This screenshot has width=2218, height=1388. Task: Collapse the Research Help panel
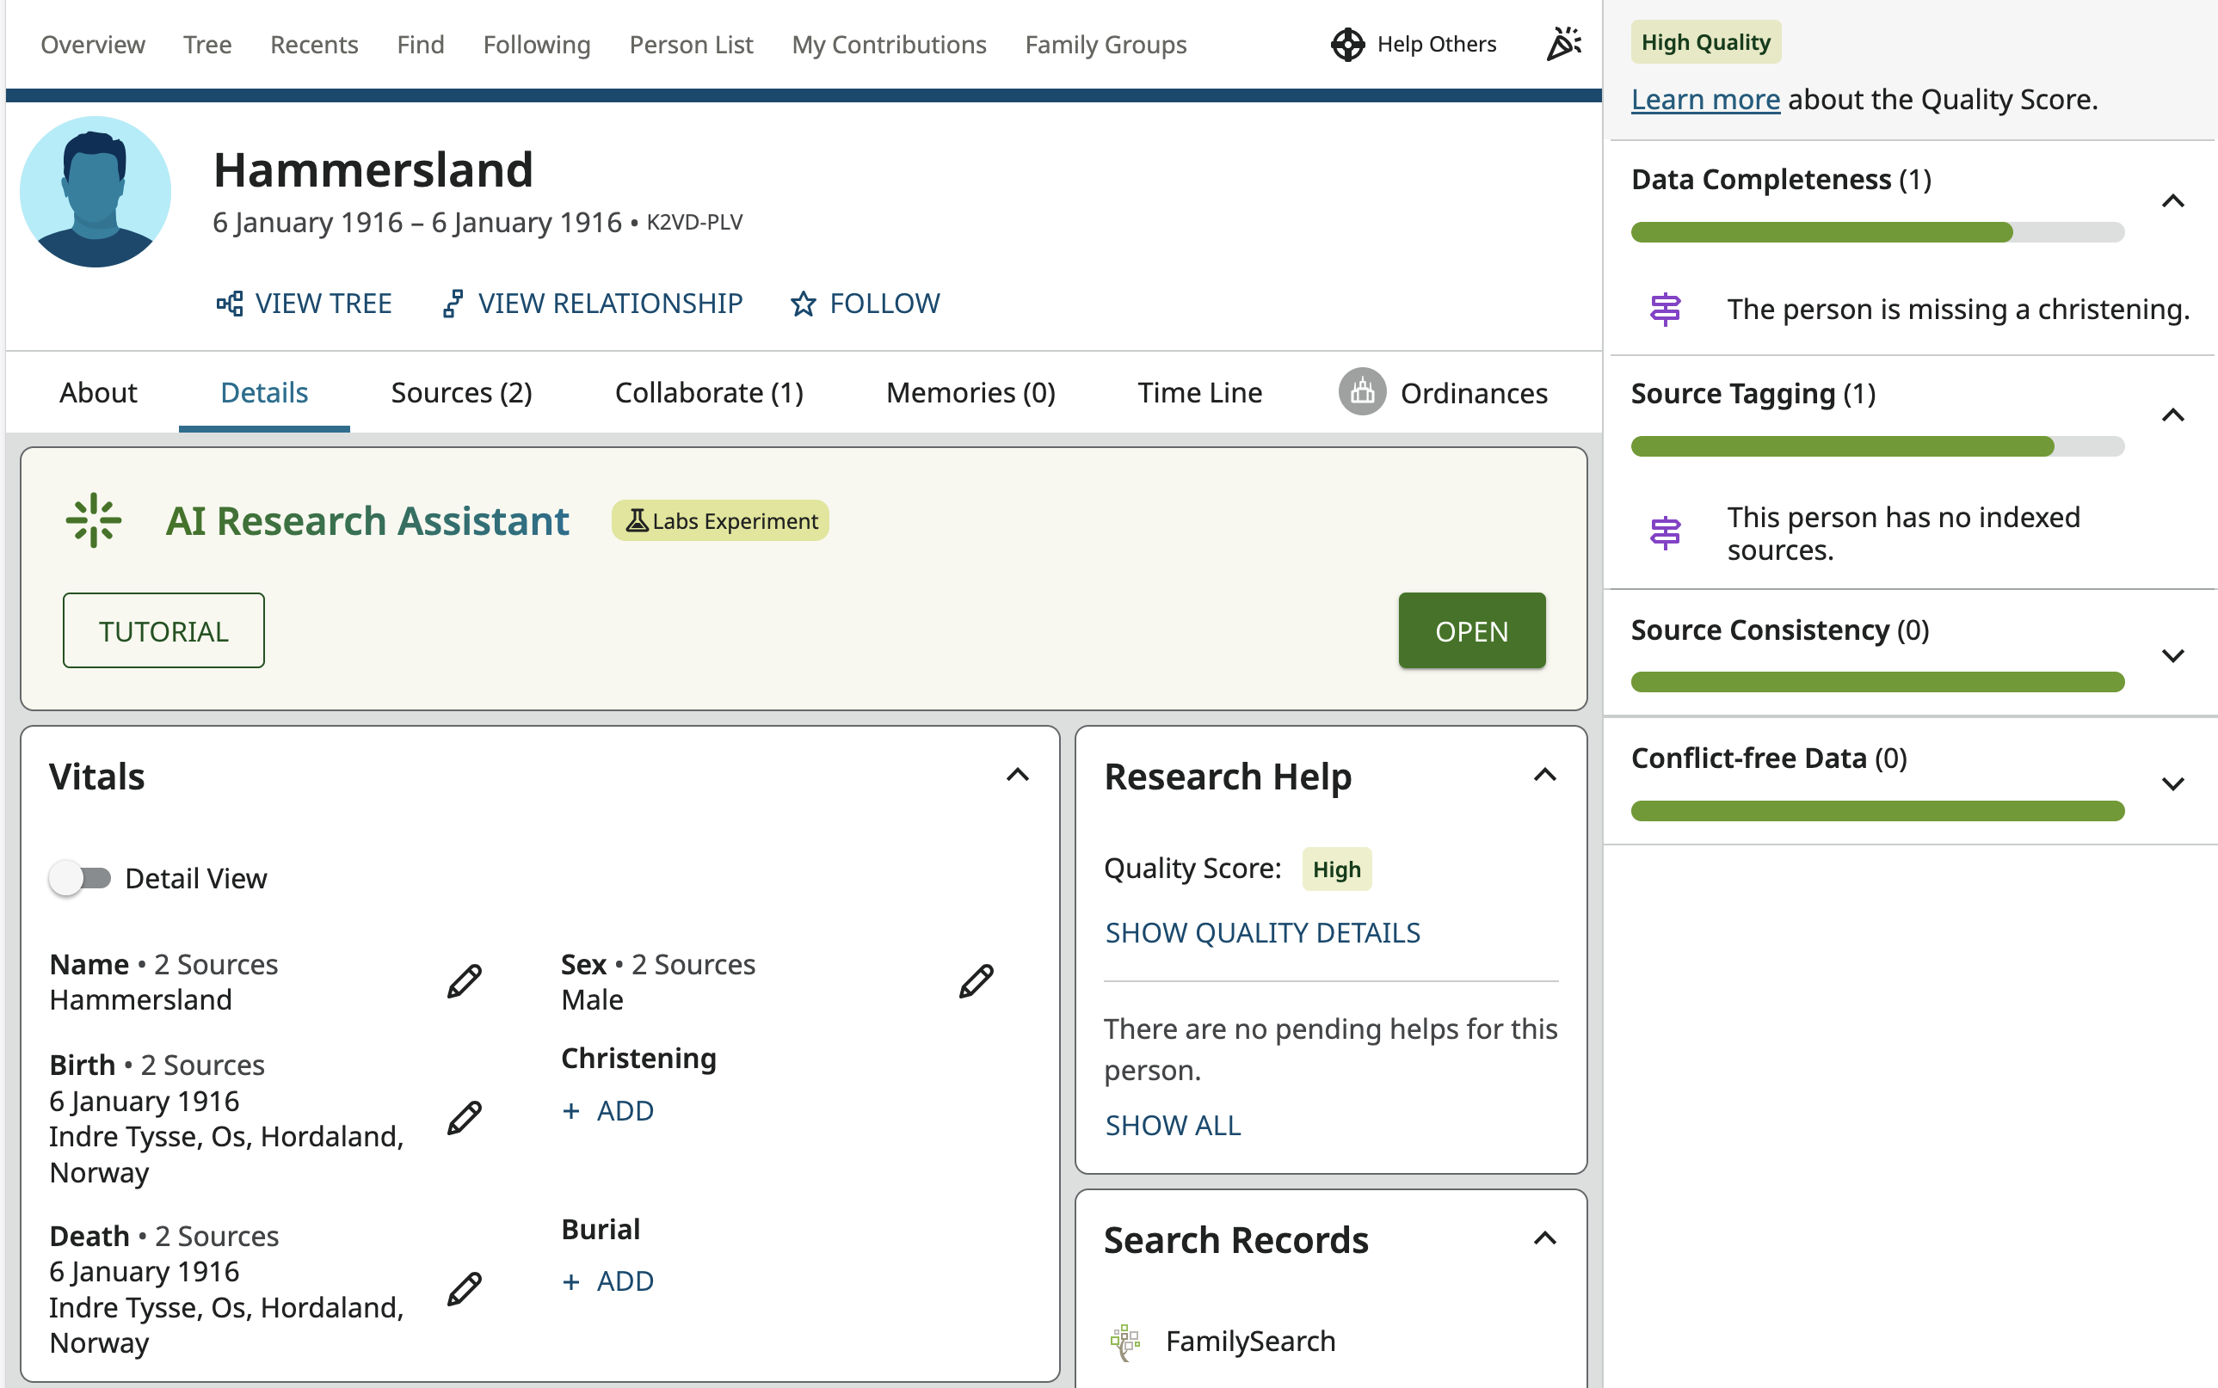1545,776
